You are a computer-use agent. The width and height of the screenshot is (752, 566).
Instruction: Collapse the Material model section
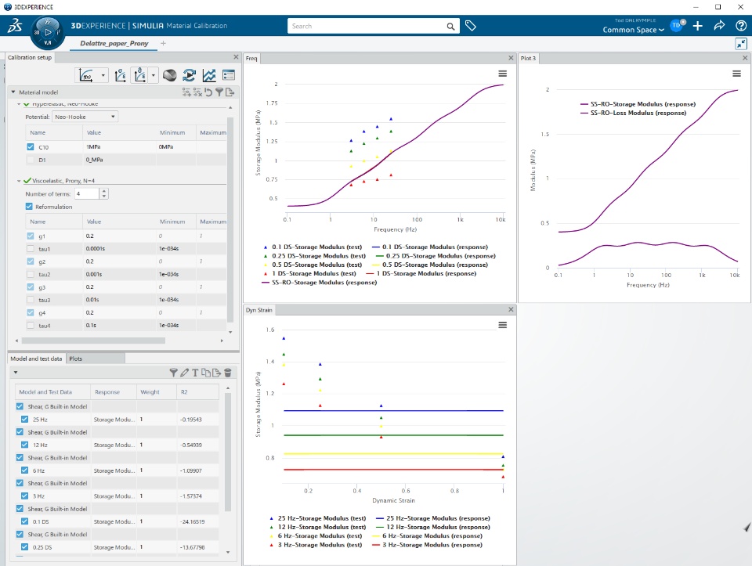coord(13,92)
